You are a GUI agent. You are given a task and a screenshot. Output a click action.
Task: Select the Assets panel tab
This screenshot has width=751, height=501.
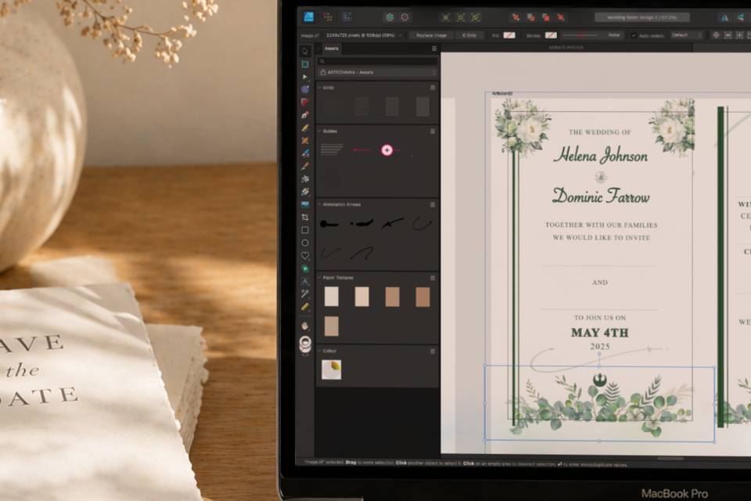pos(332,49)
